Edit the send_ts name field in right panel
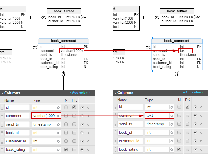This screenshot has height=154, width=208. click(x=130, y=124)
